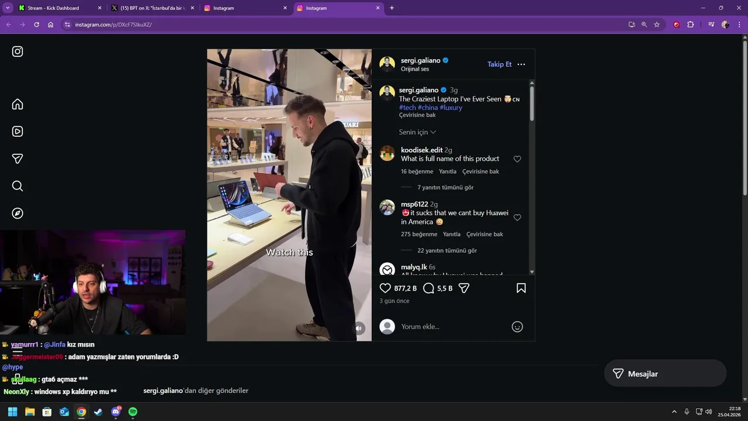Like msp6122's comment

[x=517, y=218]
